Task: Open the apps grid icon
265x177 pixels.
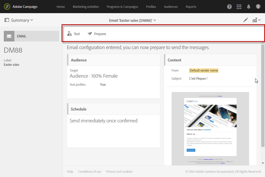Action: pos(239,7)
